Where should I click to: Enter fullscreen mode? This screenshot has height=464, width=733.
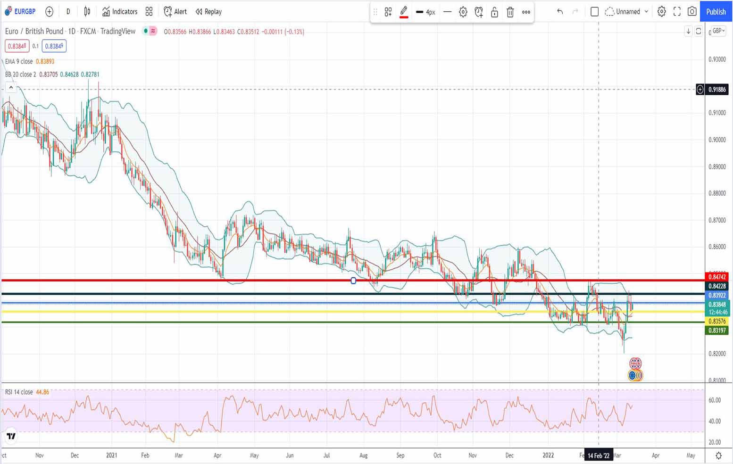click(x=677, y=12)
